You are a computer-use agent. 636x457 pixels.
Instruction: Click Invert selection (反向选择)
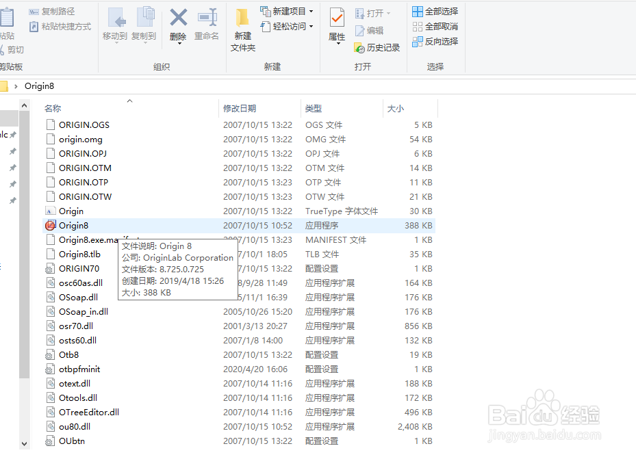[x=435, y=41]
